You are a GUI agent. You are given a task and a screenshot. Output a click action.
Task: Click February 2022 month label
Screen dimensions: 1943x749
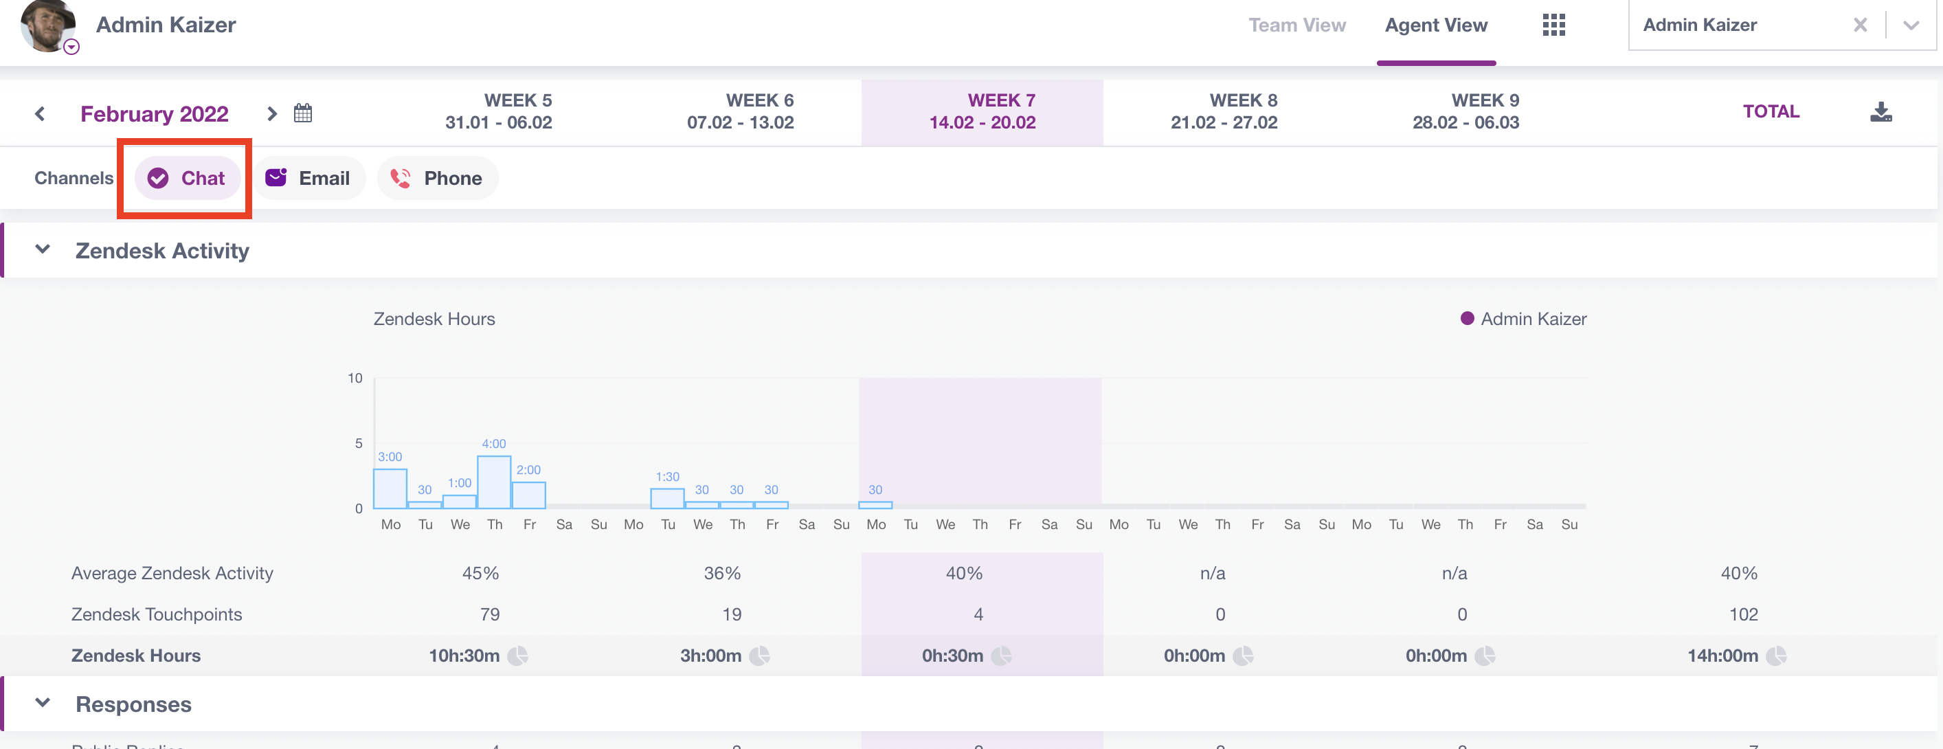click(x=155, y=114)
